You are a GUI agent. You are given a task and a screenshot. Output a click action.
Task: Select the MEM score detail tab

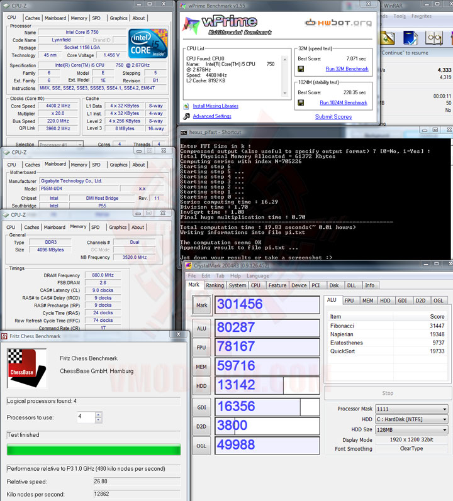[367, 300]
